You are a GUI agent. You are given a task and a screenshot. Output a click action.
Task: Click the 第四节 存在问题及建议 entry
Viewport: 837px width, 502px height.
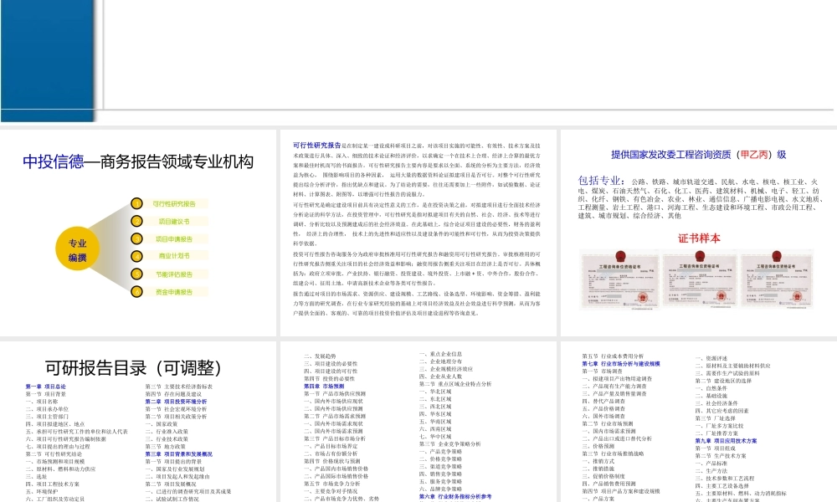173,394
